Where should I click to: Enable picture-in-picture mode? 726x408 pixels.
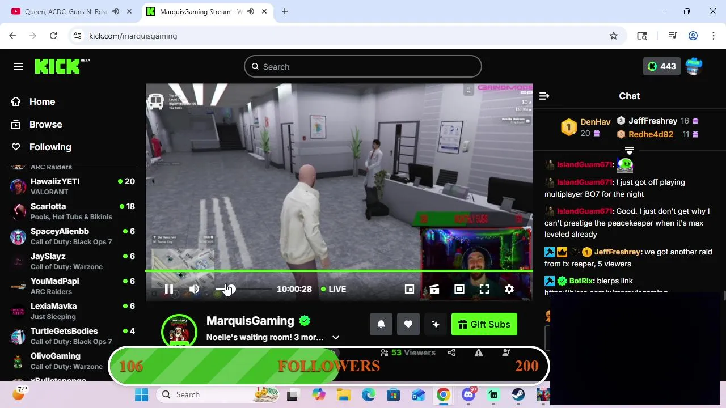click(410, 289)
